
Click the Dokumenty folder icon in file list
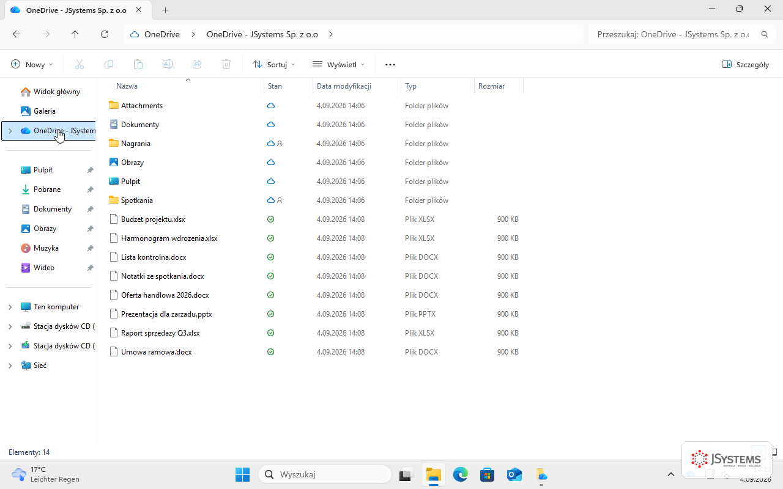(113, 124)
